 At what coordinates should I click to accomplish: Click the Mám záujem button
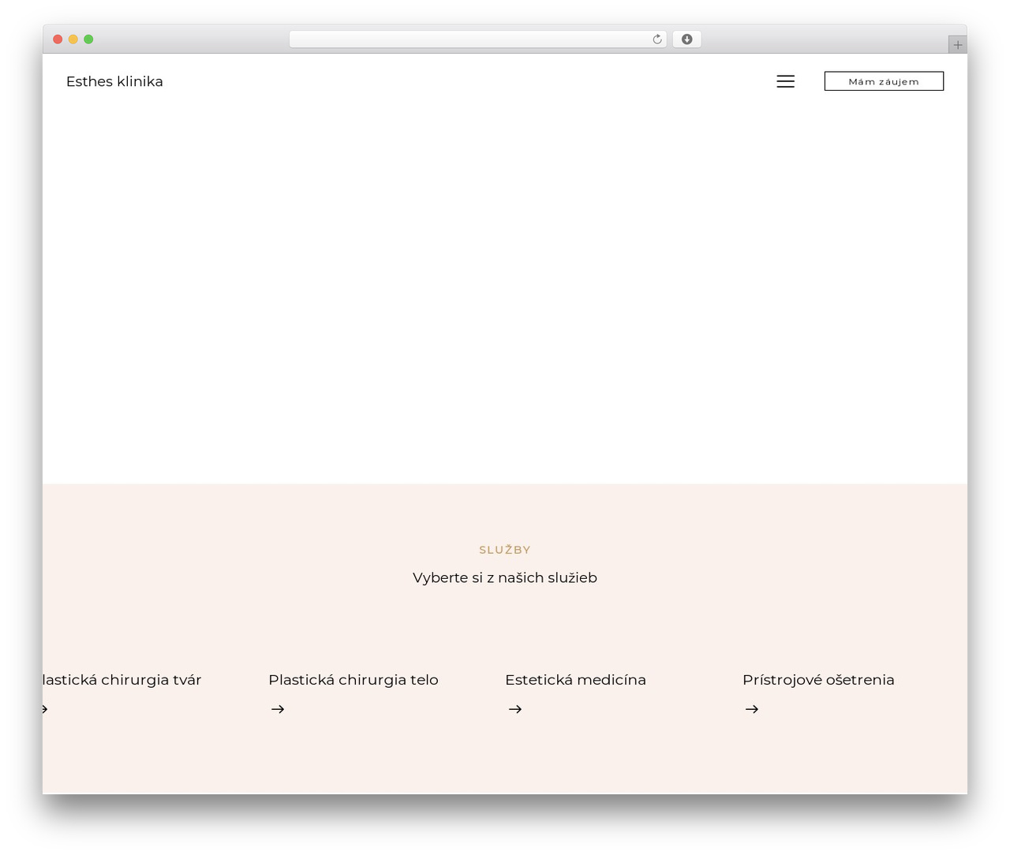(x=884, y=81)
